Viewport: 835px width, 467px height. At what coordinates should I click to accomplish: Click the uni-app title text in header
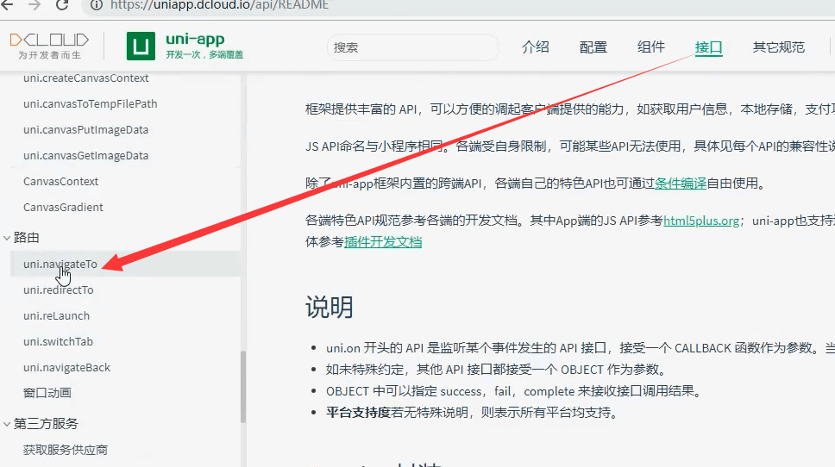click(195, 39)
